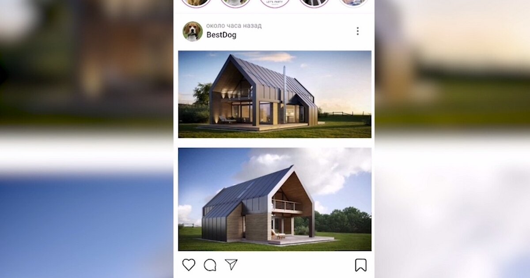Open the bottom house photo with clouds

[275, 199]
